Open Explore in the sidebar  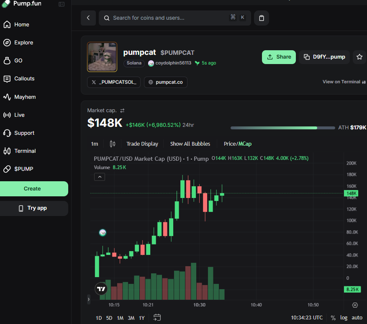tap(18, 43)
